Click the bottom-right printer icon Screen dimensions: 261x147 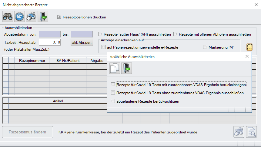point(238,132)
